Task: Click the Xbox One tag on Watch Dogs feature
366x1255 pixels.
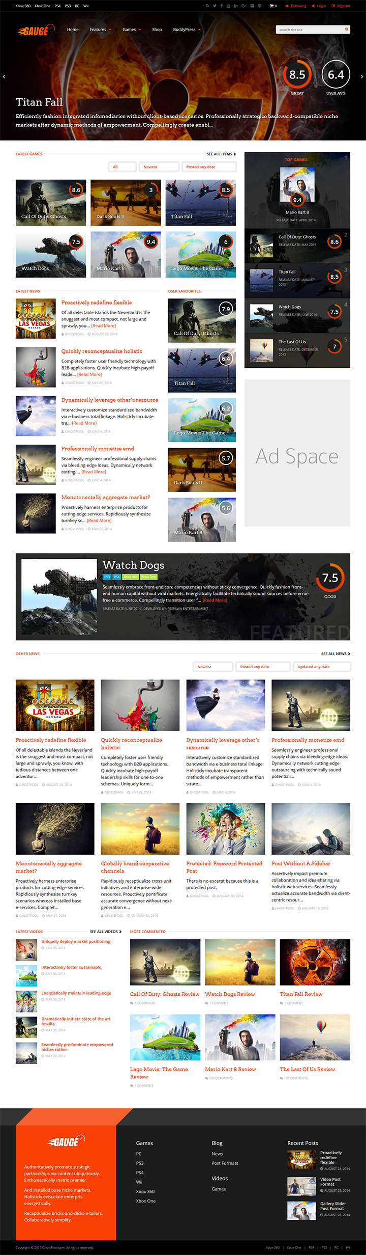Action: [x=148, y=577]
